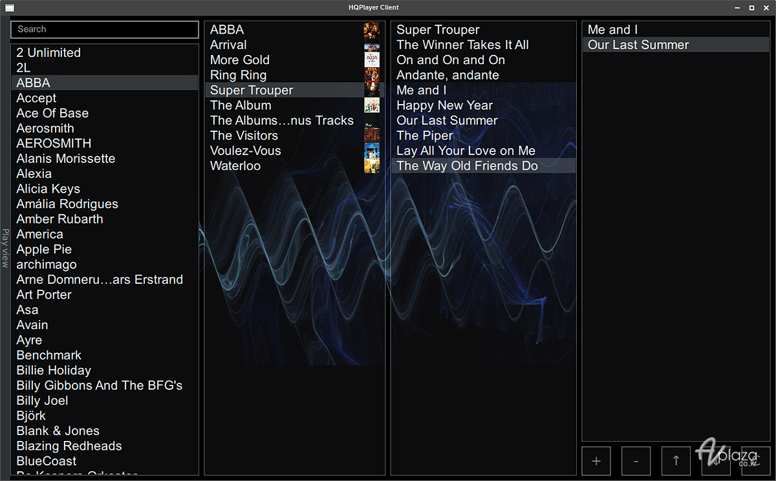This screenshot has width=776, height=481.
Task: Click the Arrival album cover thumbnail
Action: click(372, 45)
